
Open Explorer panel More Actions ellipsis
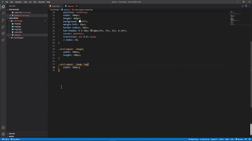(x=45, y=6)
